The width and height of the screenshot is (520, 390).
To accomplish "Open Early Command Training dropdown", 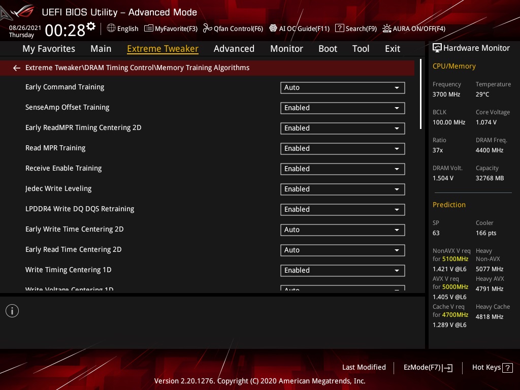I will point(343,87).
